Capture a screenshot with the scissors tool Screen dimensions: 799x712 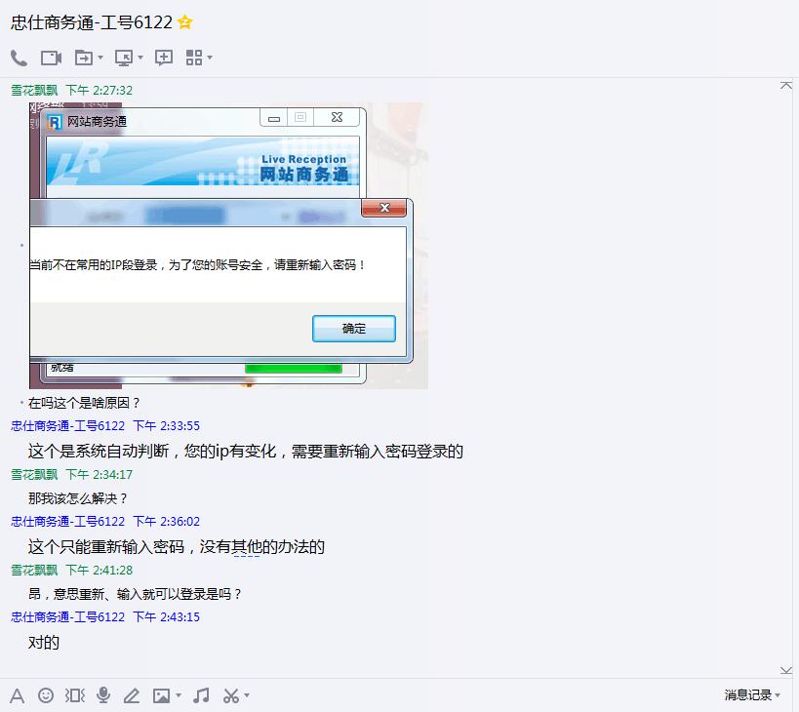(x=231, y=696)
